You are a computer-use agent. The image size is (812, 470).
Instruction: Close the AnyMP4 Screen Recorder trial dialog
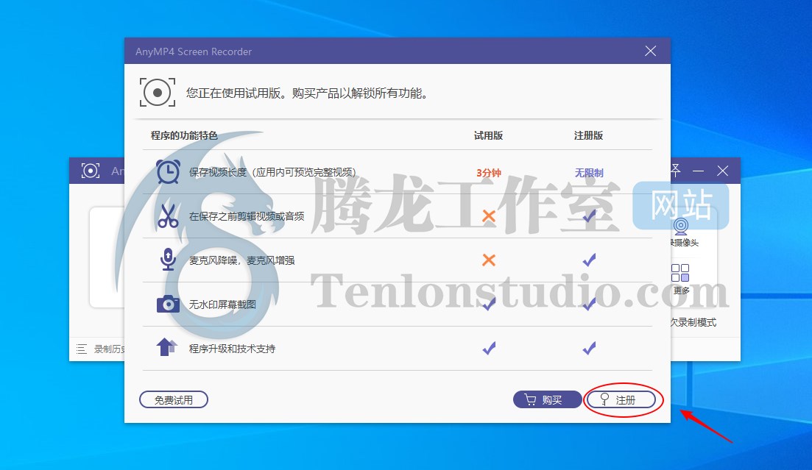[x=651, y=51]
